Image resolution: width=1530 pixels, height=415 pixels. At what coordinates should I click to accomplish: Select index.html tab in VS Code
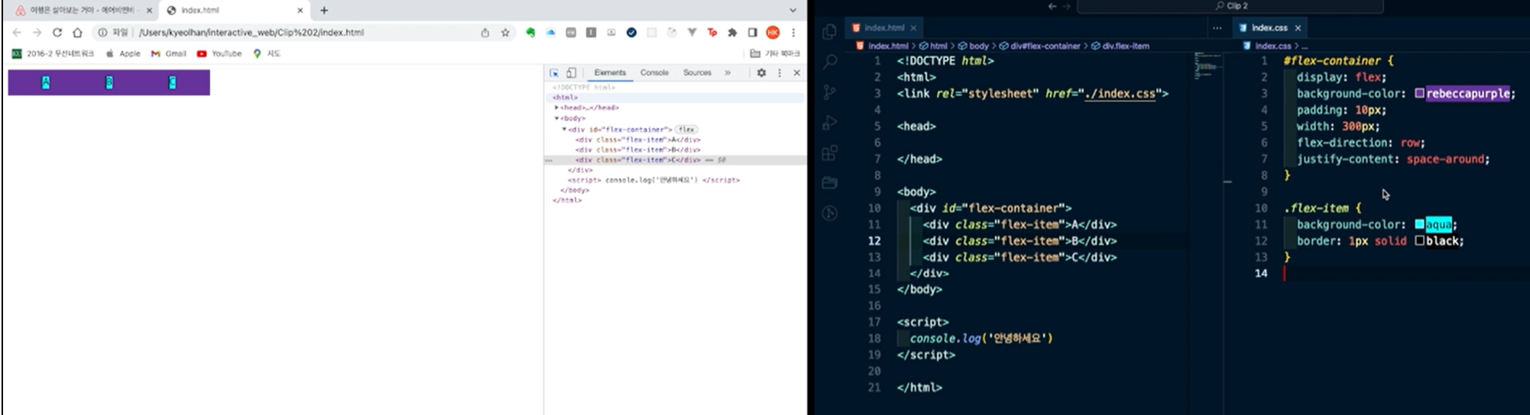[x=884, y=27]
